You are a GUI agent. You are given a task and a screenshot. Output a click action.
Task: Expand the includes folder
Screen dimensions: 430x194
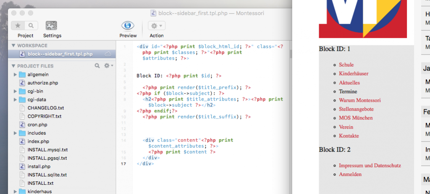16,133
